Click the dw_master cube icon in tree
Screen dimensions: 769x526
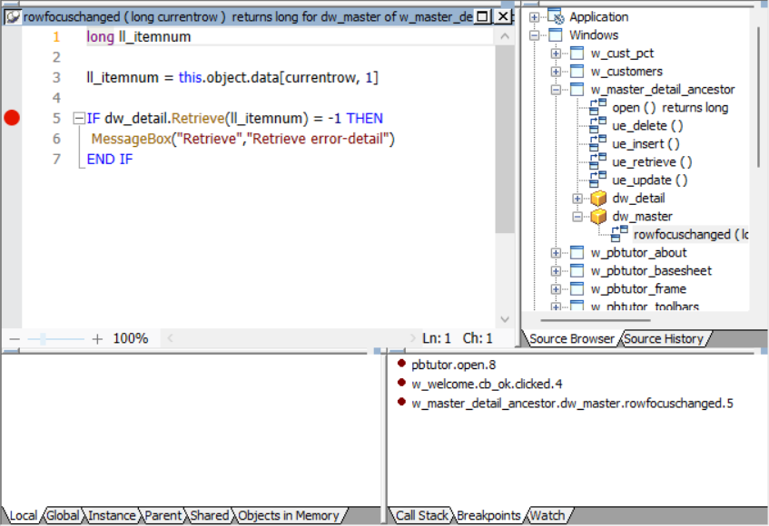(x=598, y=217)
